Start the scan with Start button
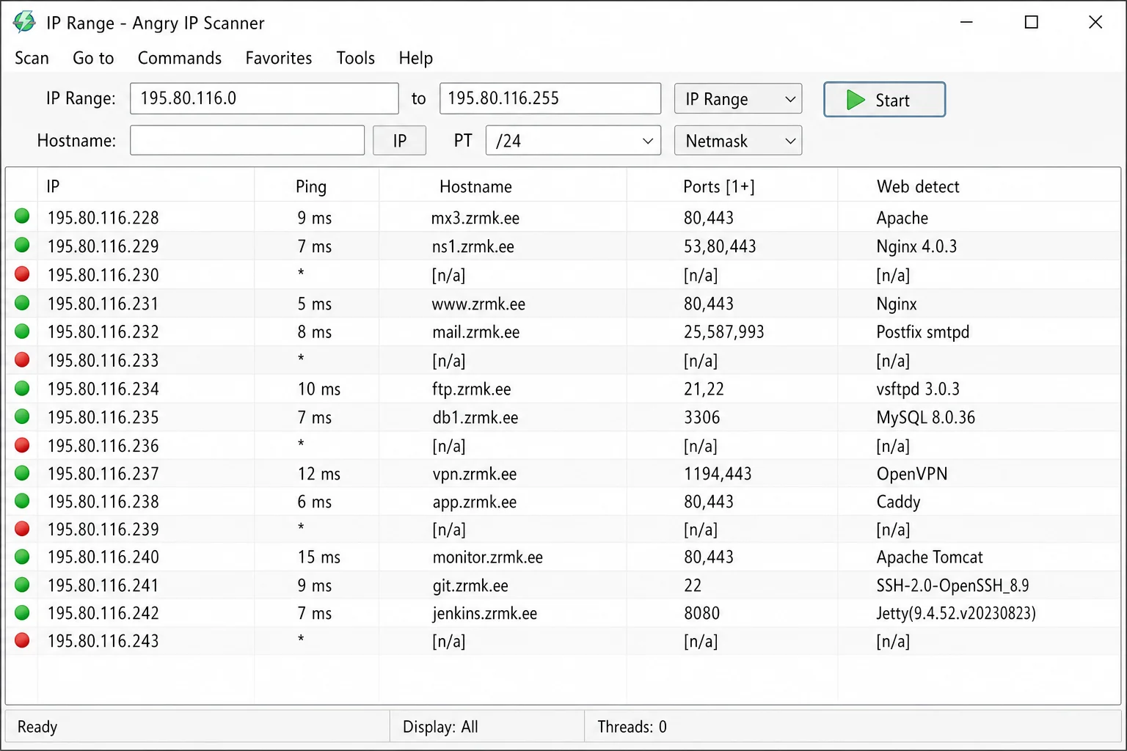This screenshot has height=751, width=1127. [884, 100]
